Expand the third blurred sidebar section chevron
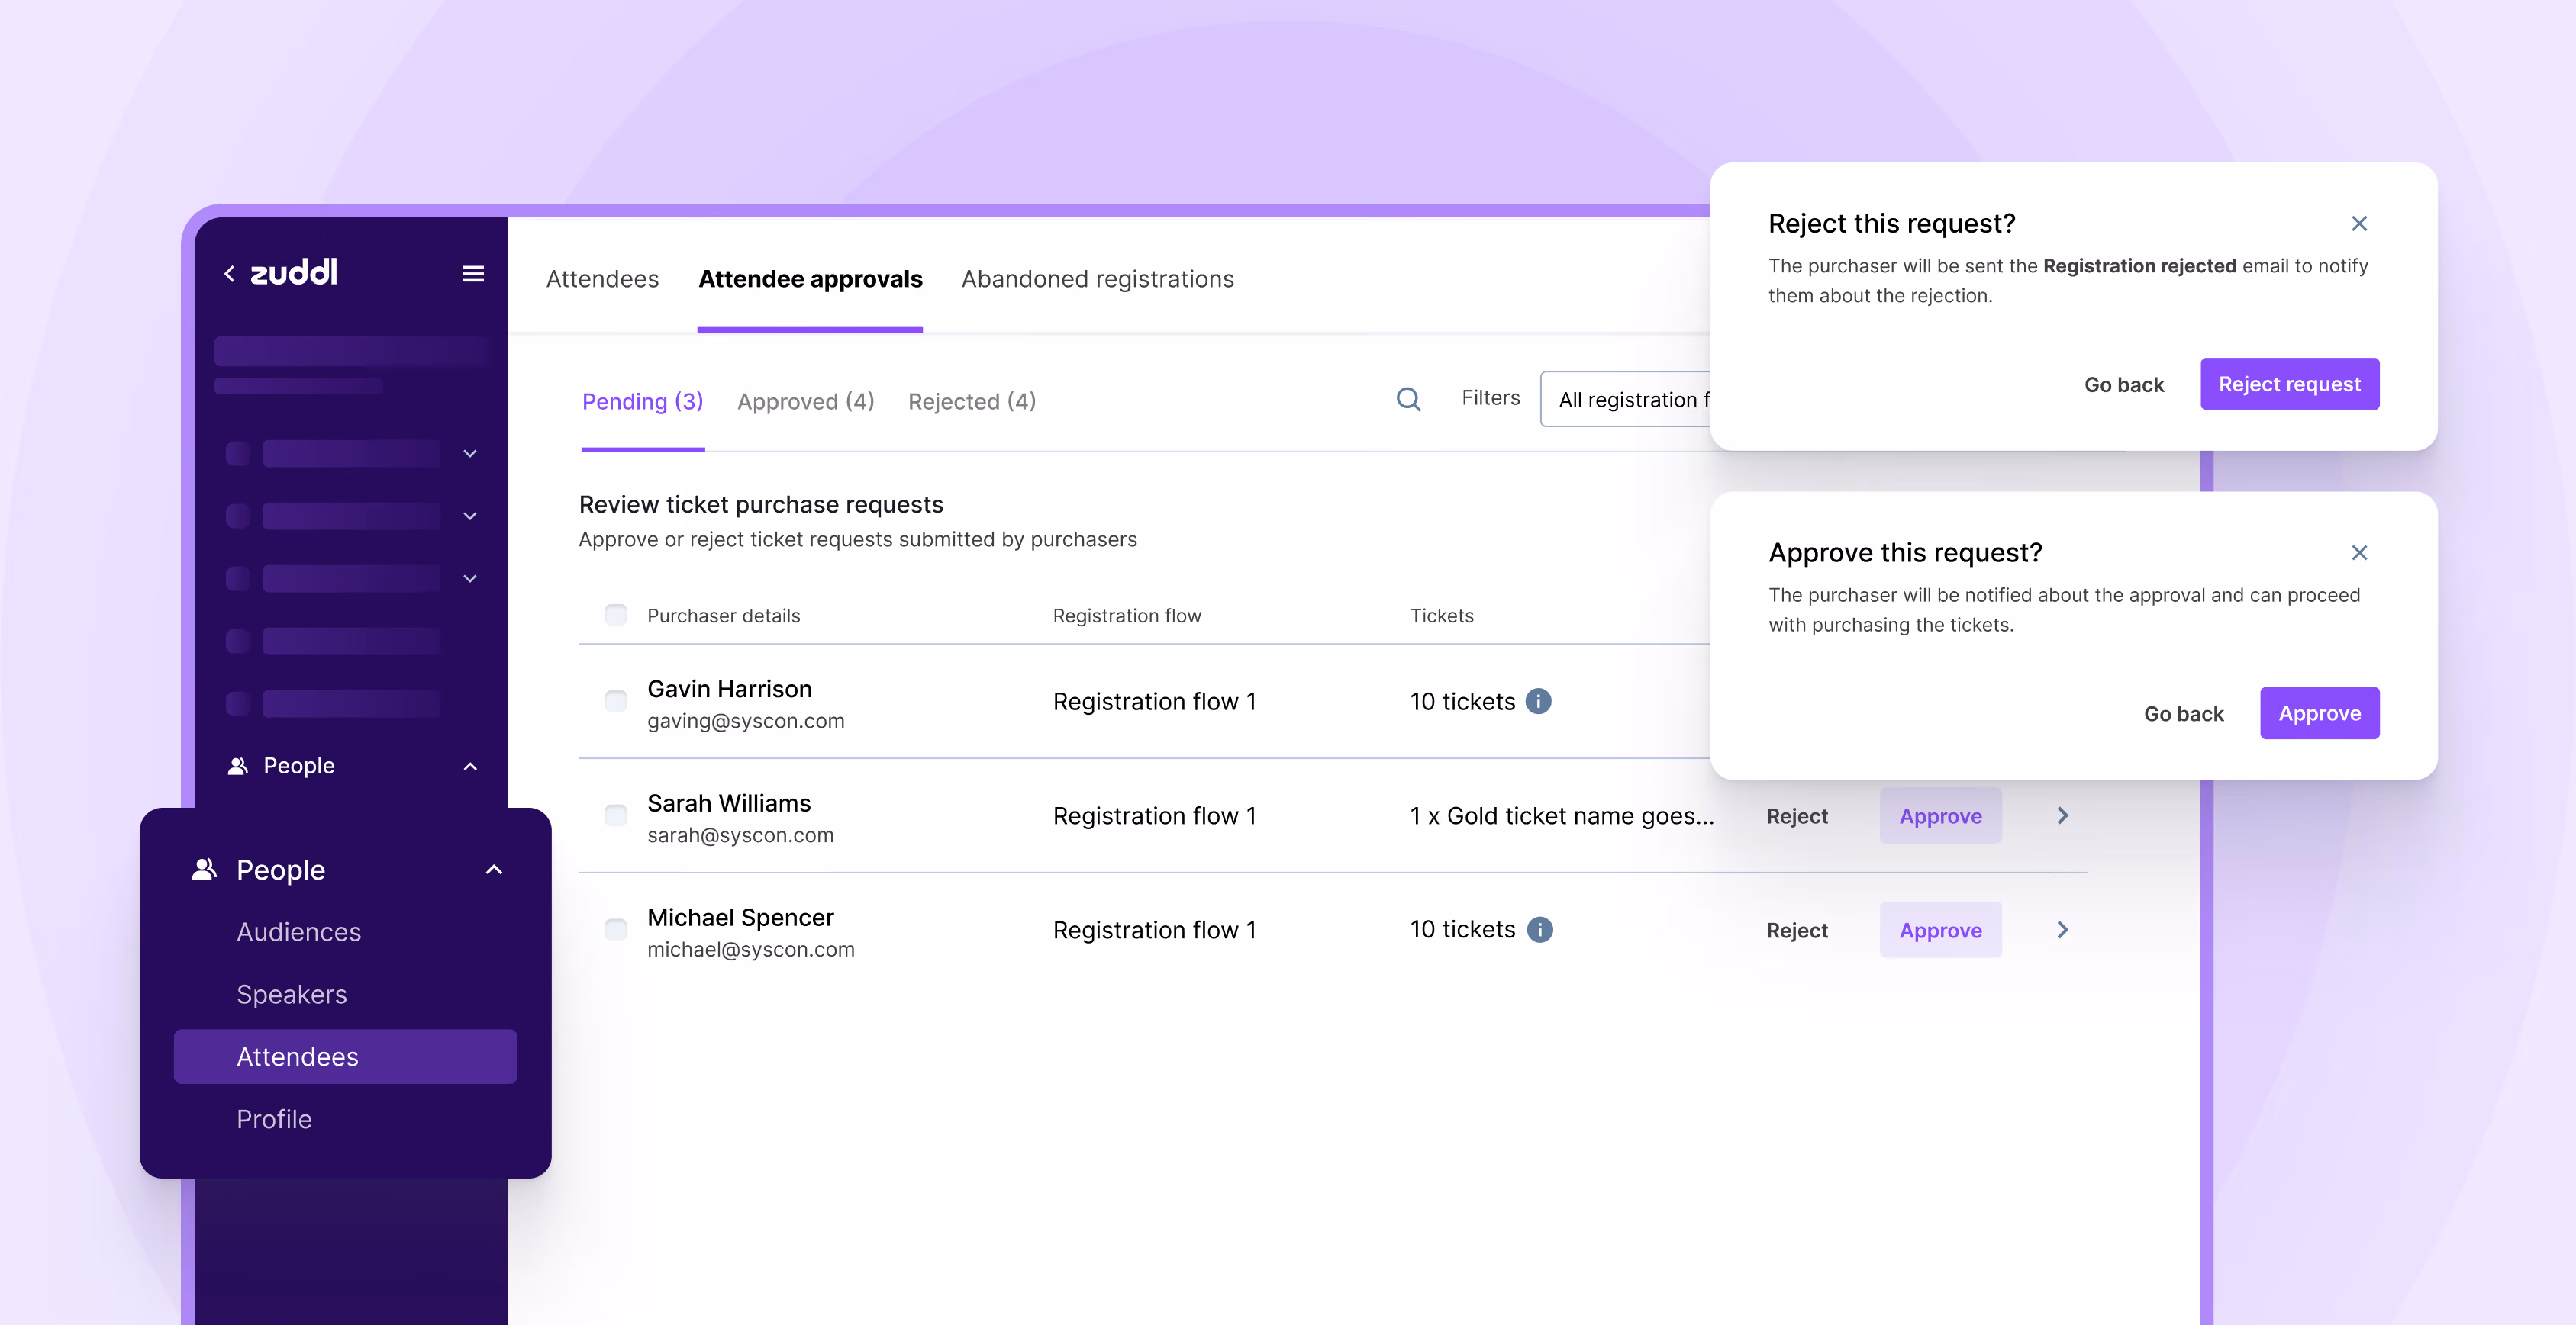 [470, 578]
